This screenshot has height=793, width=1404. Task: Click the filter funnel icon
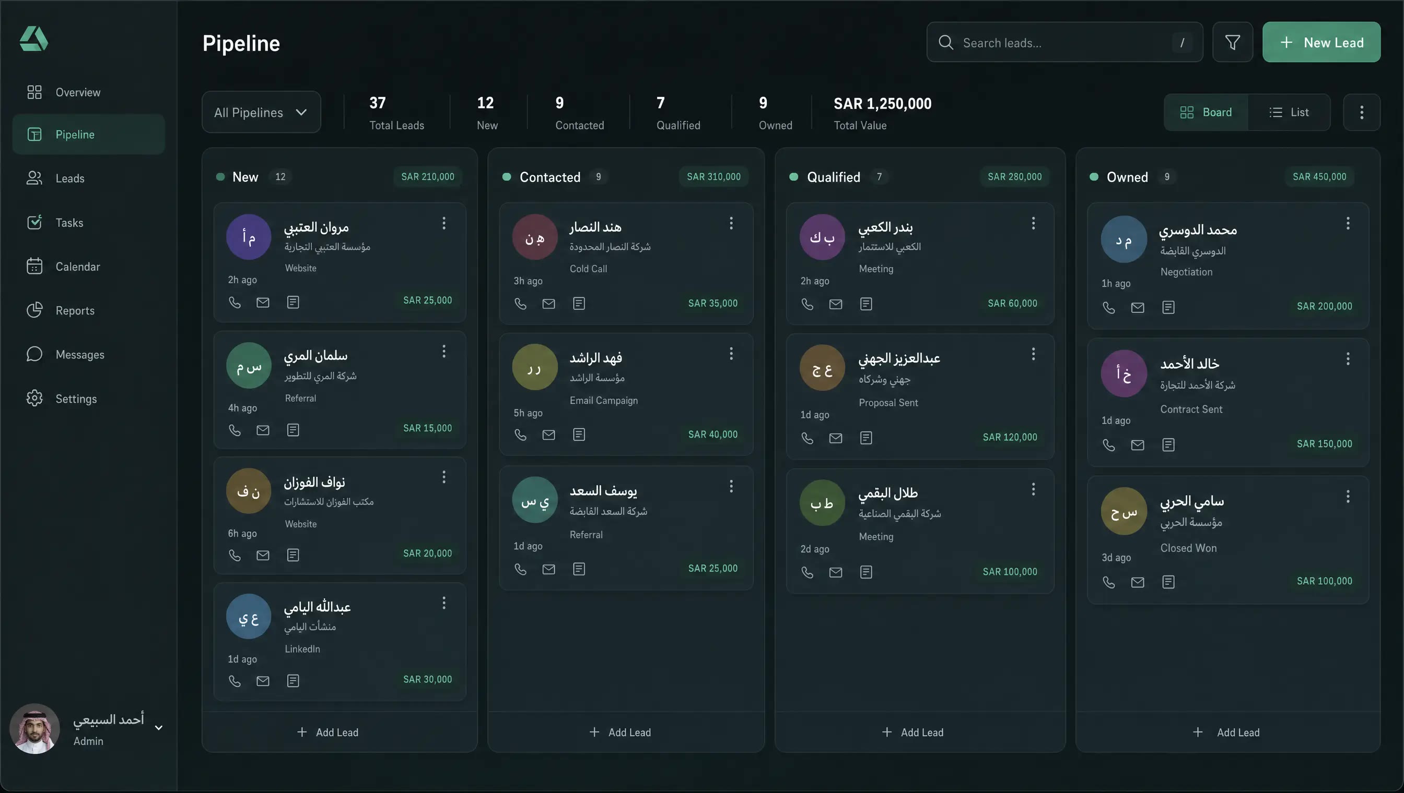1232,42
